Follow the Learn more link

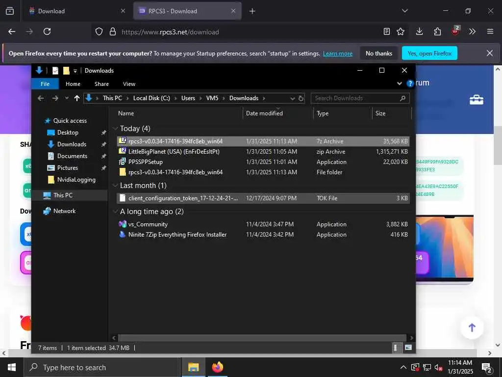(338, 54)
